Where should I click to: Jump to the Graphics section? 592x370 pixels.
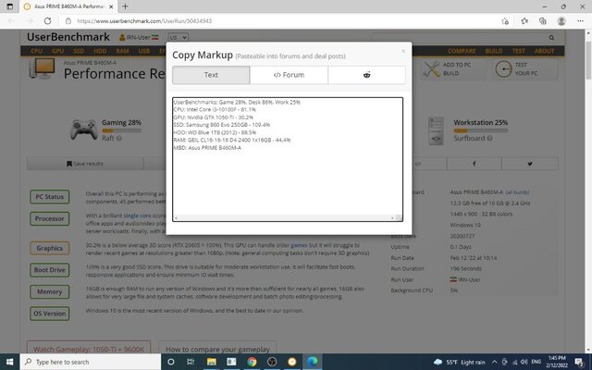click(49, 248)
